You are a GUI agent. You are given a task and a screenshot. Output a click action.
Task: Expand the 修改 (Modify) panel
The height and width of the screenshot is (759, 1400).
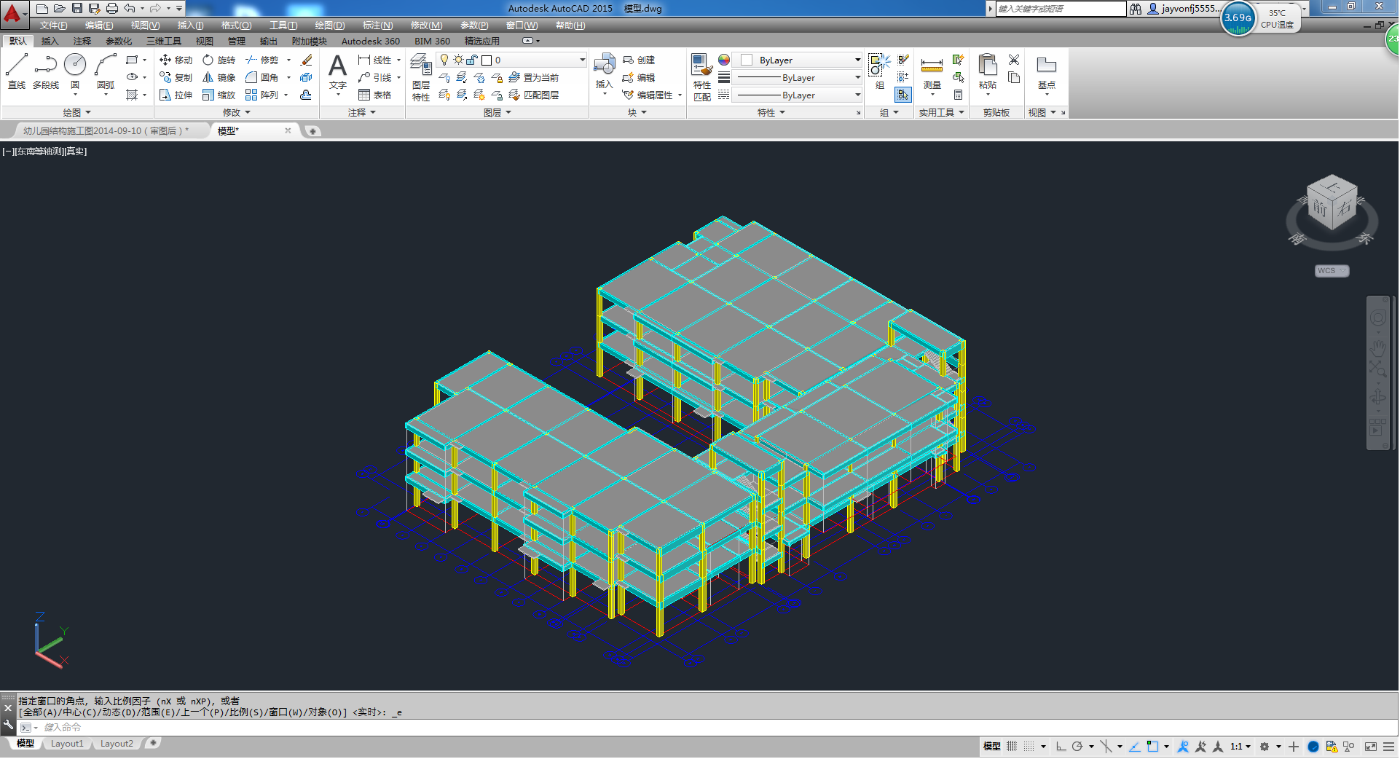click(237, 113)
